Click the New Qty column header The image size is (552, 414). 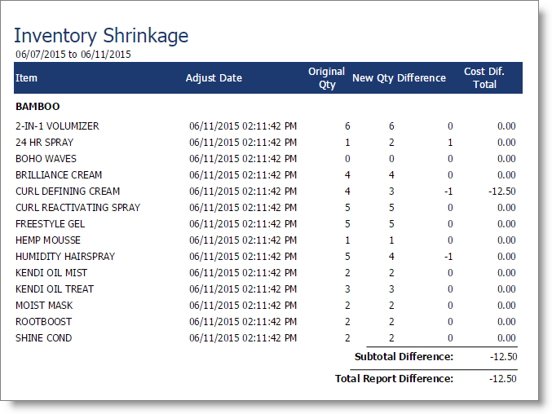click(x=373, y=78)
